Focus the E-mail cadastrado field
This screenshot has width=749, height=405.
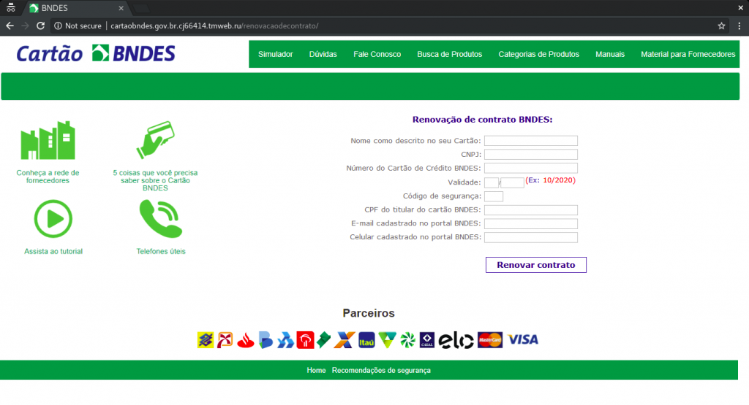531,223
